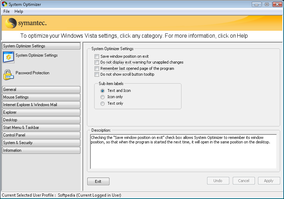This screenshot has height=199, width=284.
Task: Toggle Remember last opened page checkbox
Action: tap(97, 68)
